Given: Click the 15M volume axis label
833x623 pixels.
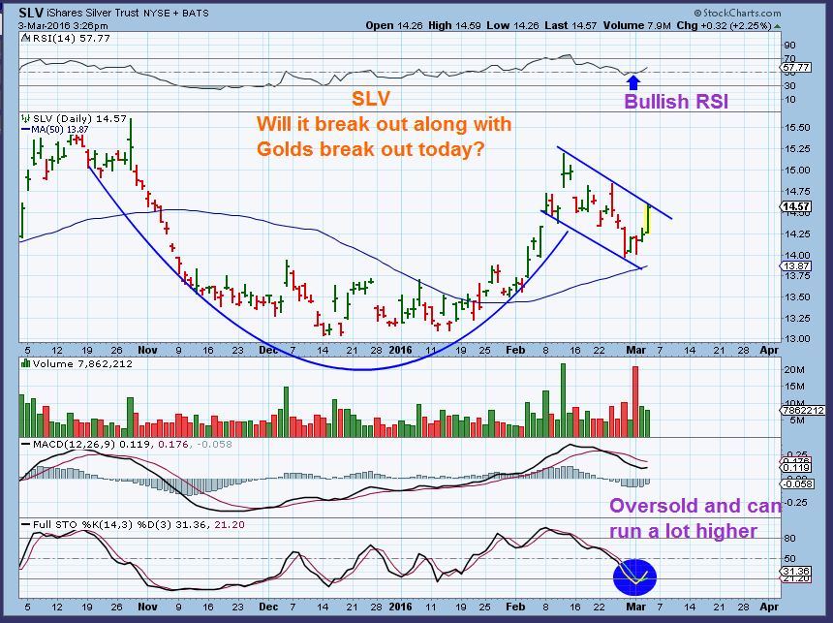Looking at the screenshot, I should pos(796,387).
